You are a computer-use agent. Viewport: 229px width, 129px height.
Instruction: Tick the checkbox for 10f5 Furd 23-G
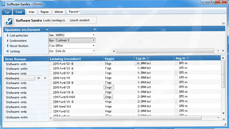pos(50,69)
